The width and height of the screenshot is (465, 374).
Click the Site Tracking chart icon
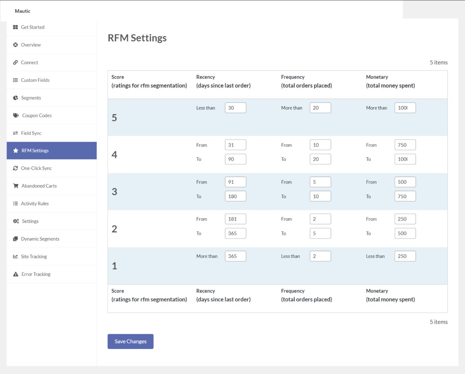click(x=15, y=257)
